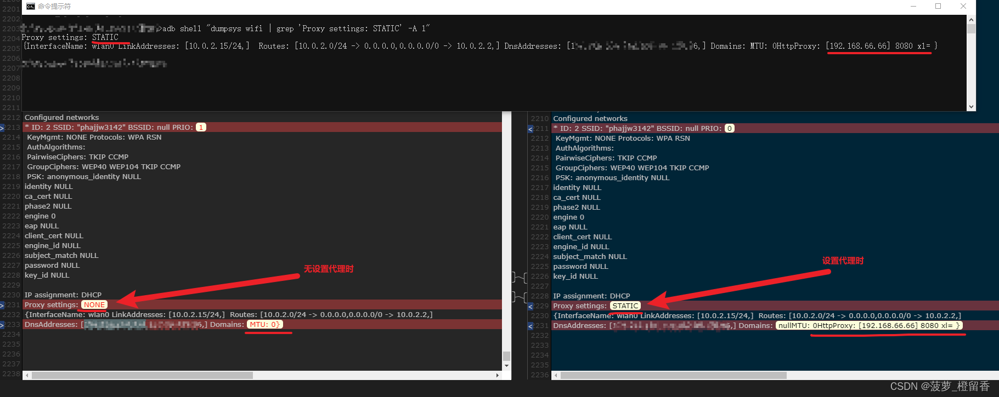Select the STATIC output in Command Prompt
The width and height of the screenshot is (999, 397).
pyautogui.click(x=105, y=37)
